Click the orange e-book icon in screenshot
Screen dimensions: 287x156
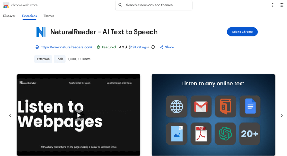225,106
